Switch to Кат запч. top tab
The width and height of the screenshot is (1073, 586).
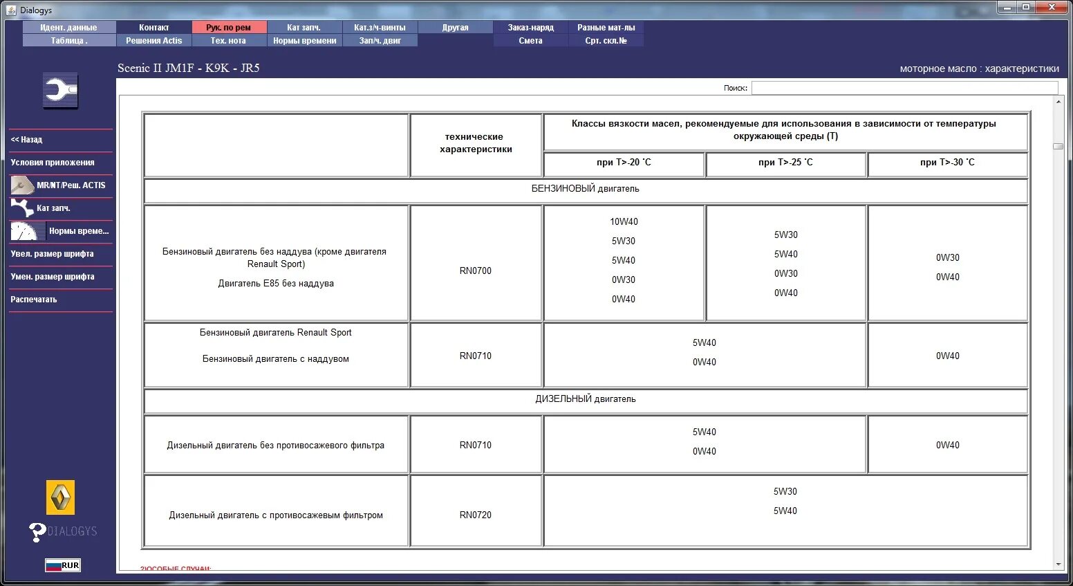[304, 28]
